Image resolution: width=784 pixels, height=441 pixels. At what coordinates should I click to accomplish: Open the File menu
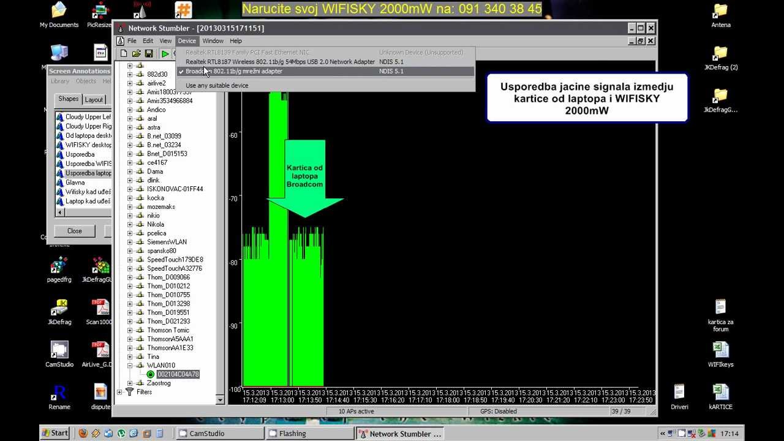[132, 41]
